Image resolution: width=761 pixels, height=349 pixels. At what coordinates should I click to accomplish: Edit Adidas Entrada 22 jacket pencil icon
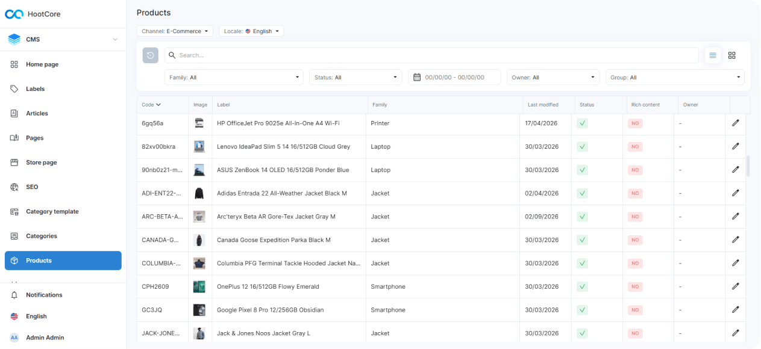click(735, 193)
